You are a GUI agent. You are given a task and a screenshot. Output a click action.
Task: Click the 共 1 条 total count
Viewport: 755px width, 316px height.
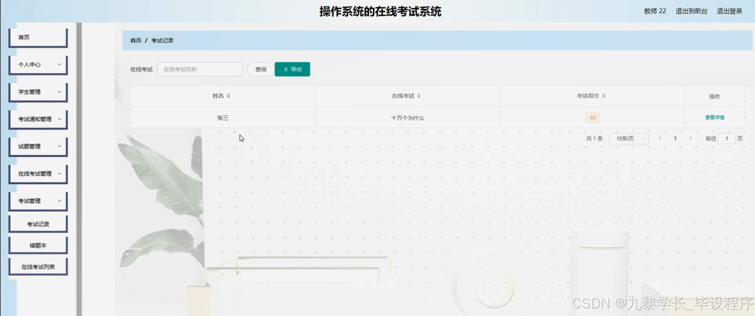point(594,139)
